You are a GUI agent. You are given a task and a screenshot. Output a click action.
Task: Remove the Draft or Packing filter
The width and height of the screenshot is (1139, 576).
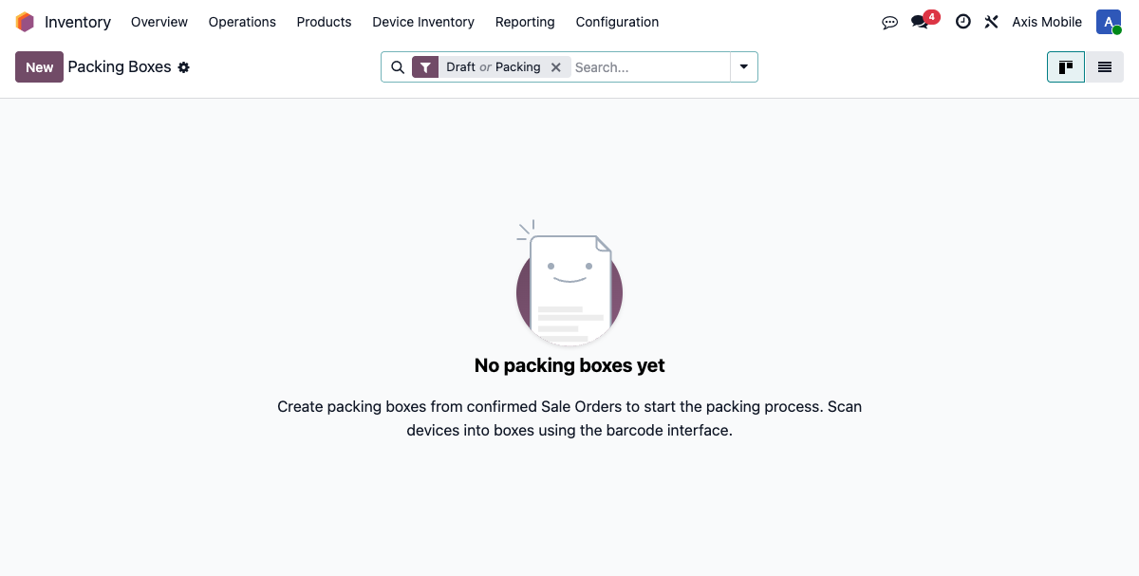(556, 67)
